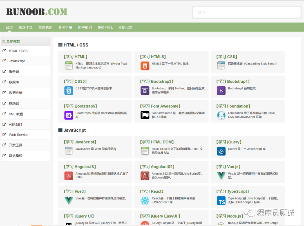The width and height of the screenshot is (304, 226).
Task: Open the 【学习 Foundation】 tutorial title
Action: (233, 106)
